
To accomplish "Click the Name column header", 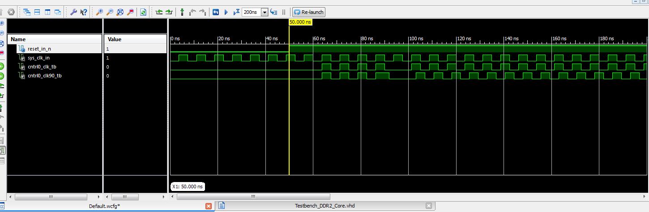I will 55,39.
